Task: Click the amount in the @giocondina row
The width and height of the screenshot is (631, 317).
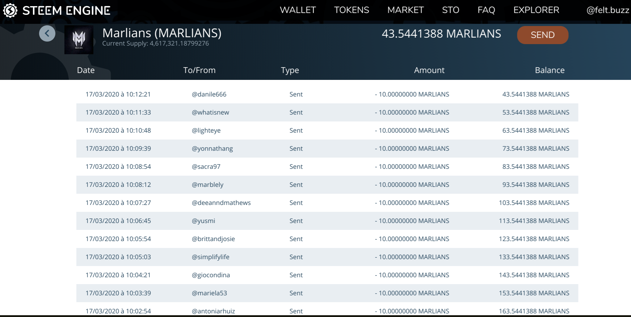Action: (412, 275)
